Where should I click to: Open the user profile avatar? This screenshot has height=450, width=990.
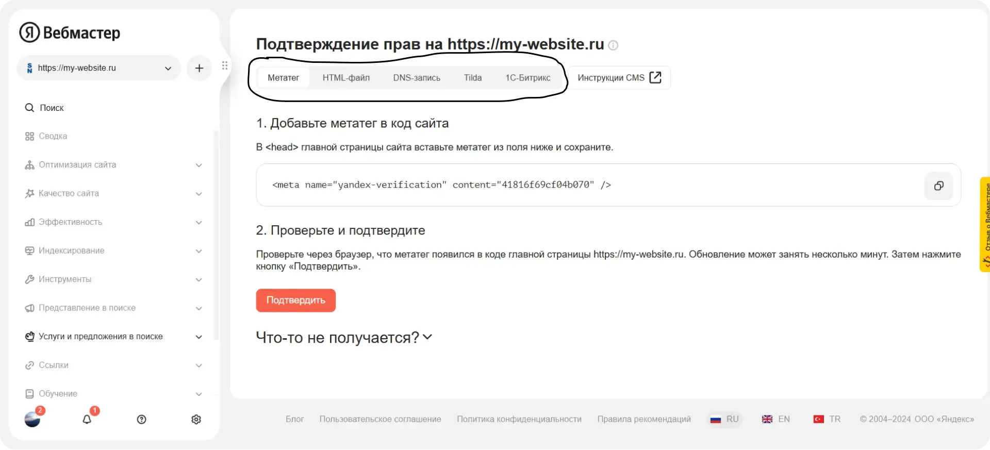tap(32, 419)
